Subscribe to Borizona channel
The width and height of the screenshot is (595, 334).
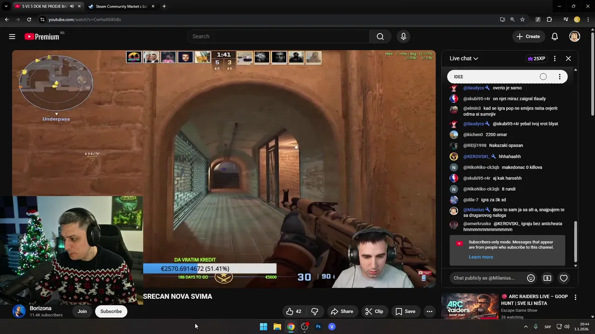(x=111, y=311)
